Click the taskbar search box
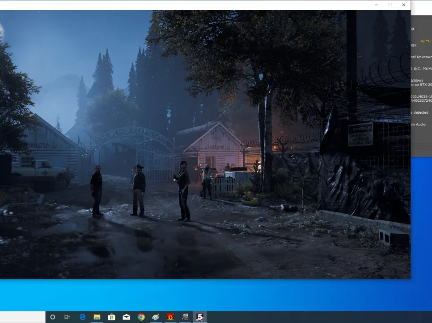This screenshot has height=323, width=432. click(x=23, y=317)
